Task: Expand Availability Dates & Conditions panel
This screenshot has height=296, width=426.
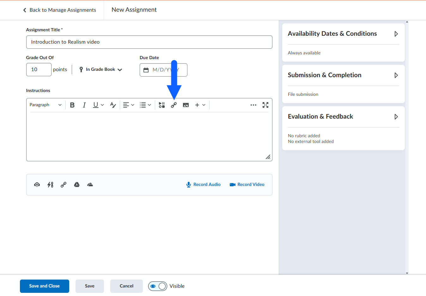Action: pos(396,34)
